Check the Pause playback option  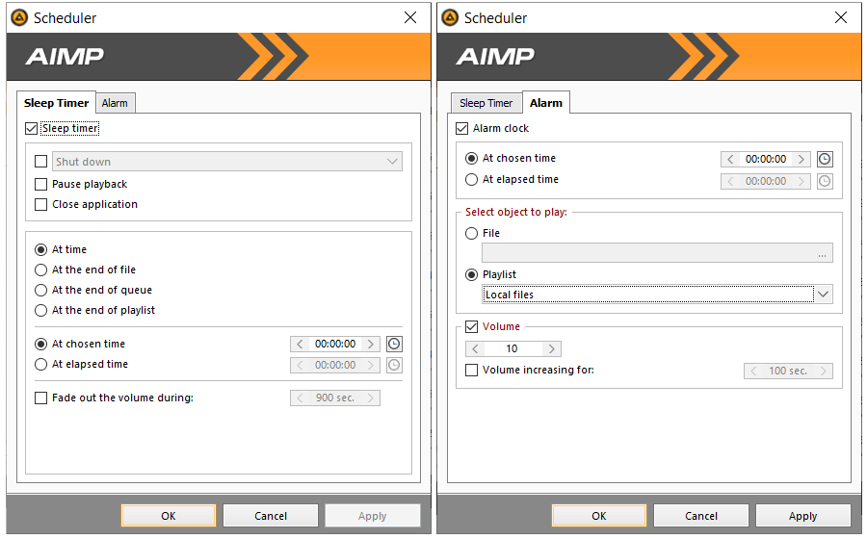[40, 184]
